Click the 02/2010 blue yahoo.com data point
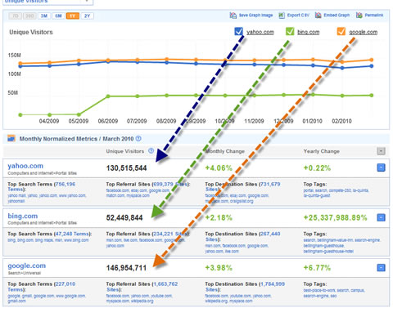This screenshot has width=393, height=317. pyautogui.click(x=342, y=68)
